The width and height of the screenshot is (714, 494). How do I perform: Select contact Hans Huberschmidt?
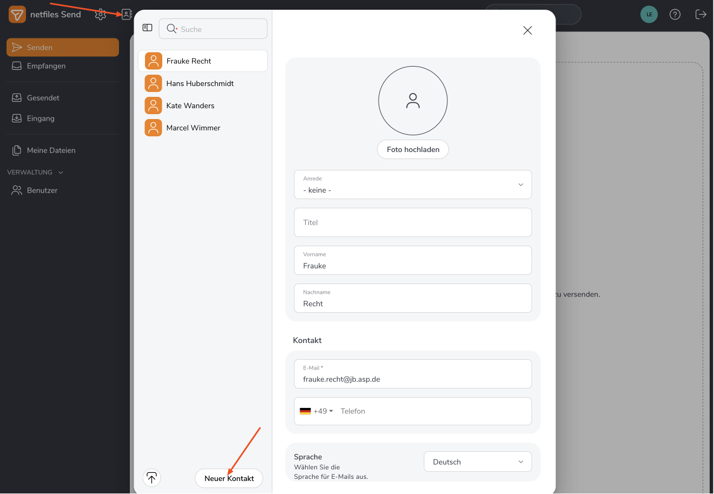pos(200,83)
